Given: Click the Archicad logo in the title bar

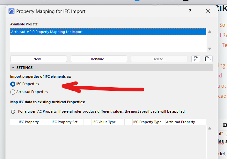Looking at the screenshot, I should pyautogui.click(x=11, y=11).
